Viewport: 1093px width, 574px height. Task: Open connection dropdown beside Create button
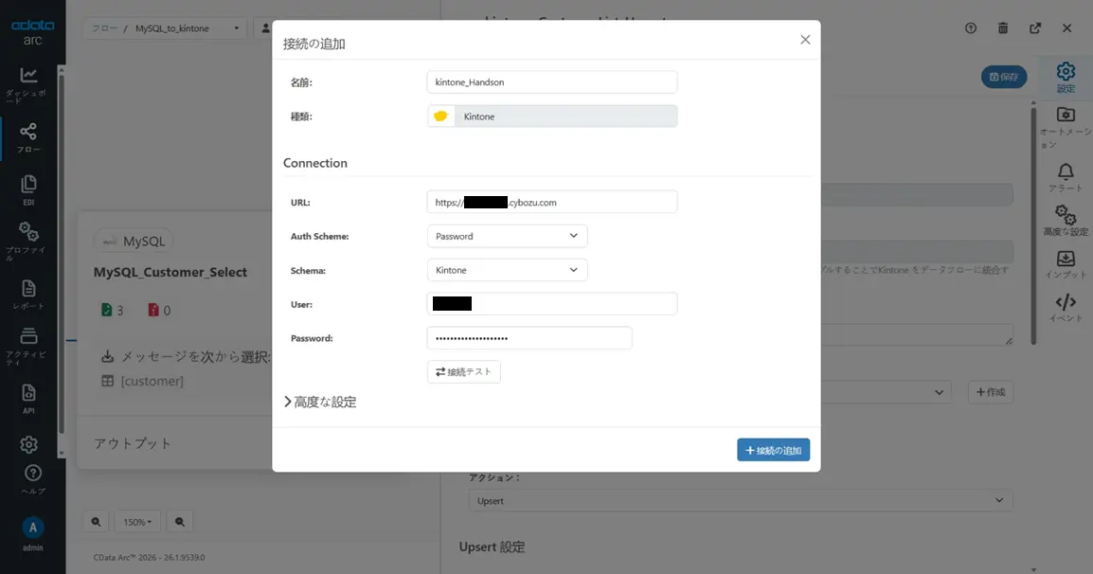tap(886, 392)
